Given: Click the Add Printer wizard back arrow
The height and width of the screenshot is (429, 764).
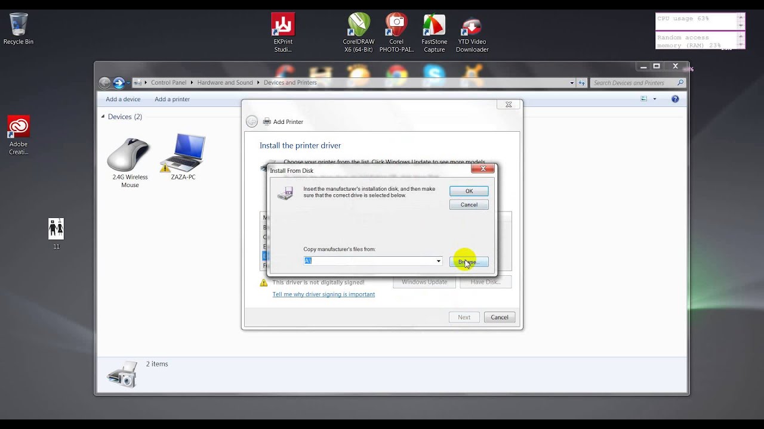Looking at the screenshot, I should (x=252, y=122).
